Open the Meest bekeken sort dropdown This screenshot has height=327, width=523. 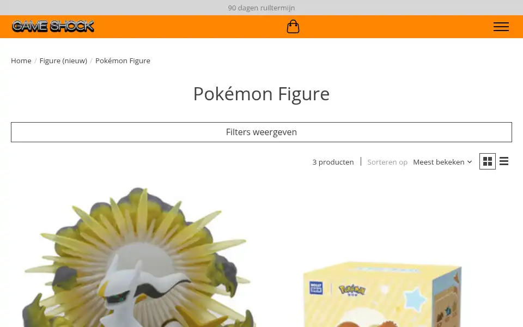coord(442,162)
